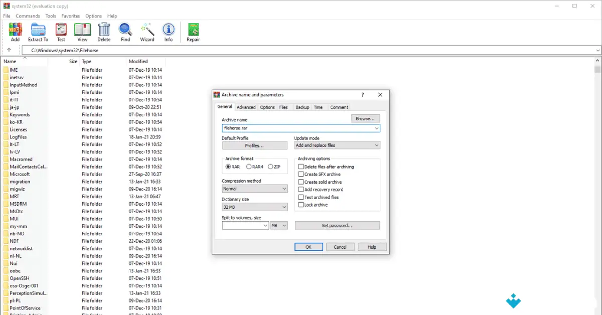Screen dimensions: 602x315
Task: Click the Set password button
Action: [x=337, y=225]
